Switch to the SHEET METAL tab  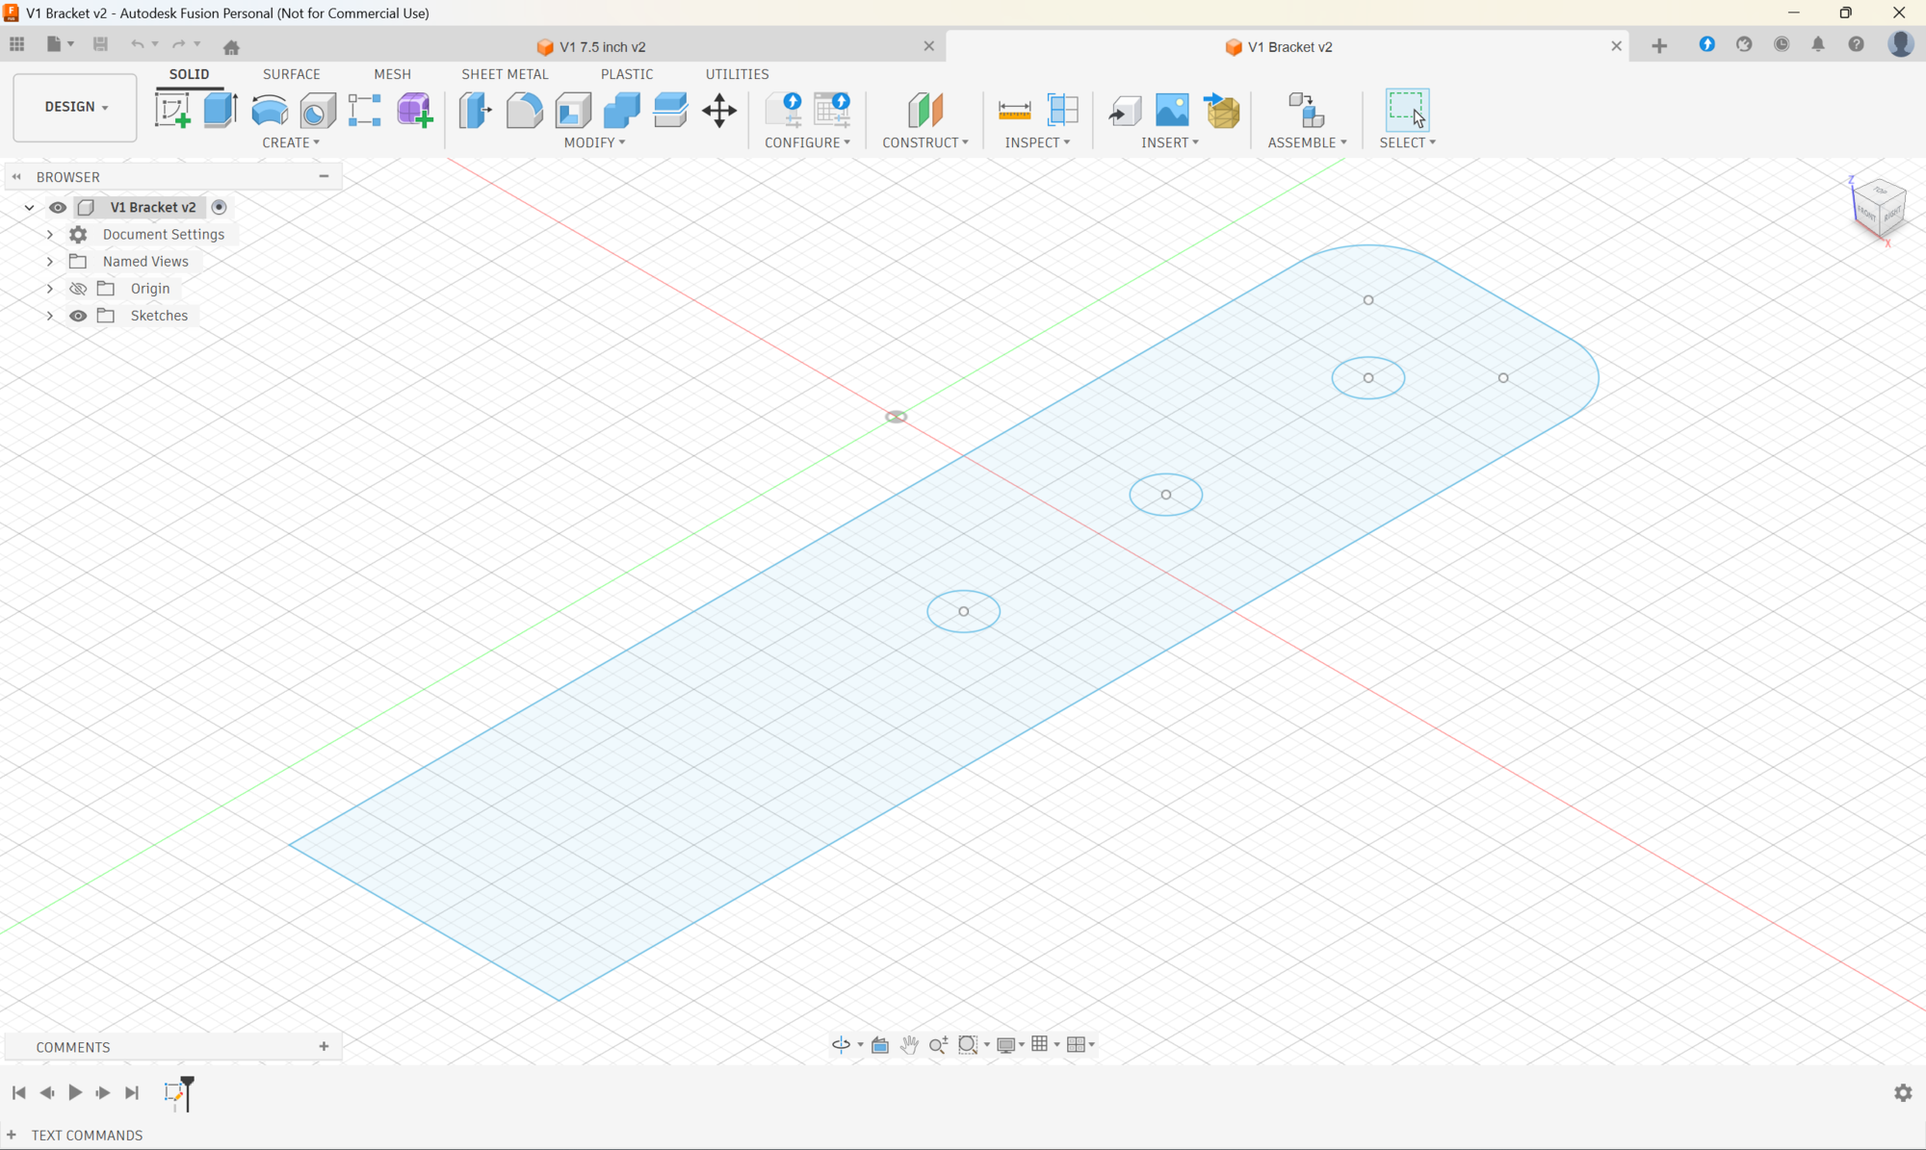[x=505, y=74]
